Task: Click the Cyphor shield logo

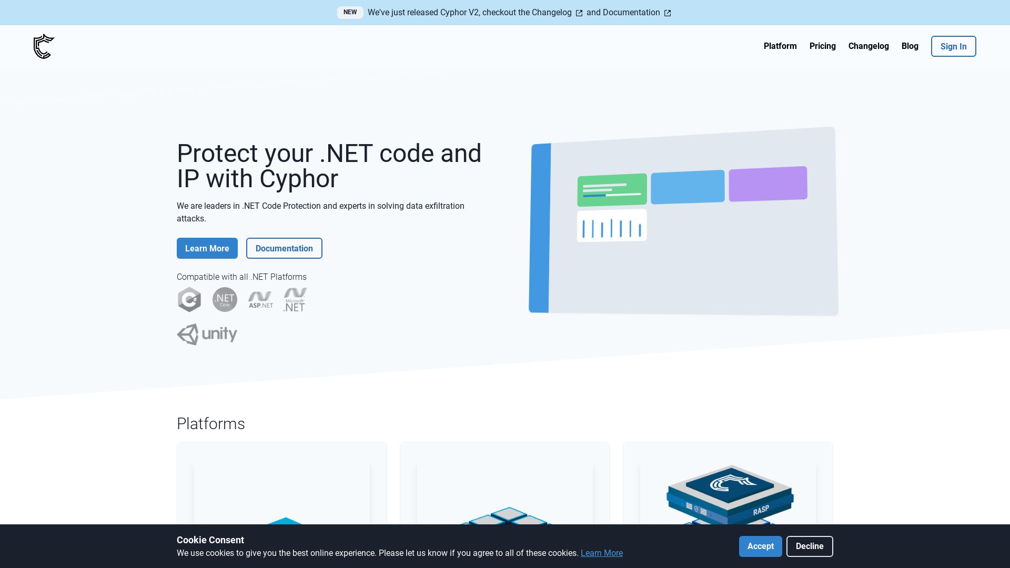Action: tap(44, 46)
